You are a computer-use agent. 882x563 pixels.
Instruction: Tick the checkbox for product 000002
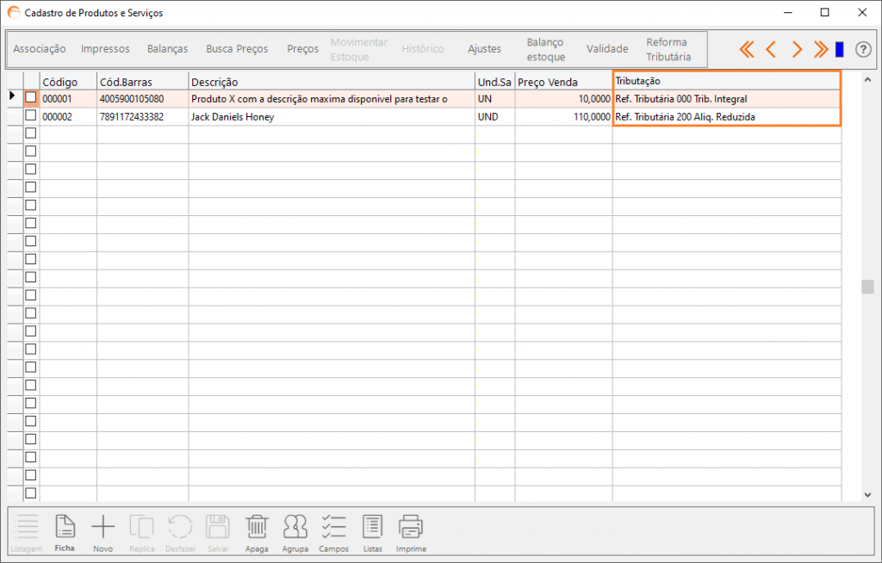pos(31,115)
